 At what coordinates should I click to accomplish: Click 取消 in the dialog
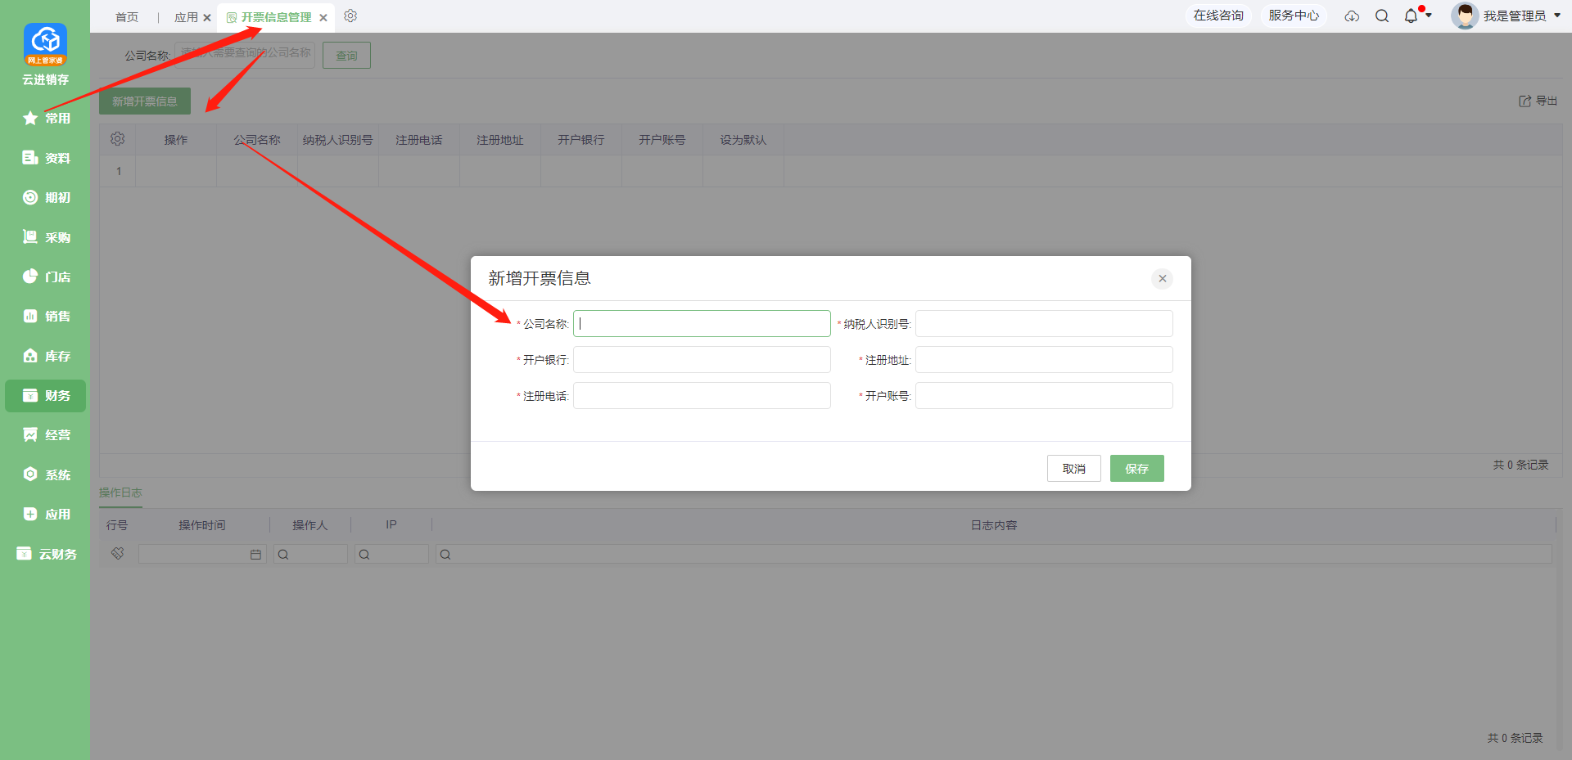1073,469
